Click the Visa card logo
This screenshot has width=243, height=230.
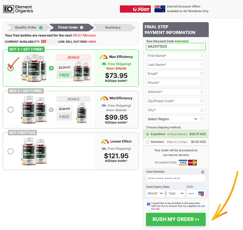183,163
